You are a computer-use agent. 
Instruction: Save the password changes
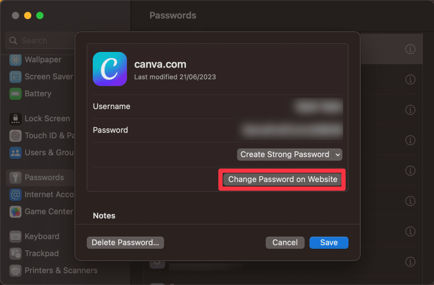click(x=328, y=242)
